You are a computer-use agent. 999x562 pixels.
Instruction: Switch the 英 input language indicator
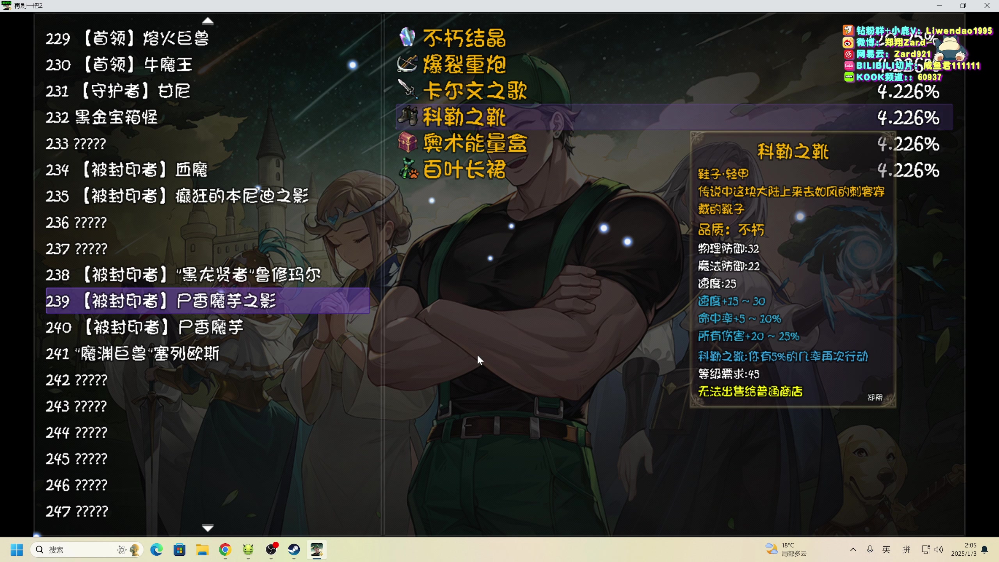tap(887, 550)
